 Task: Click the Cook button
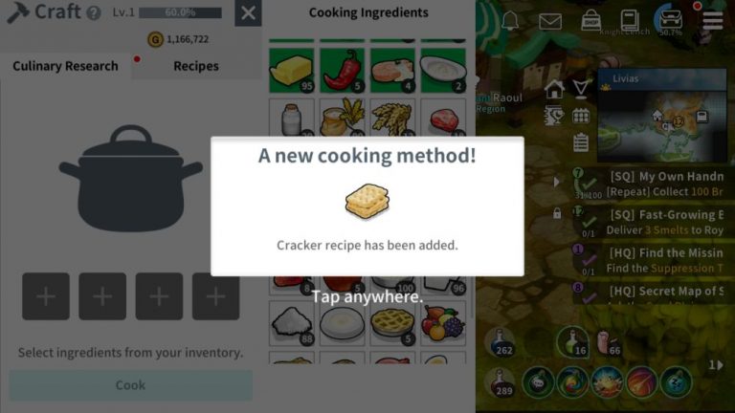[x=131, y=385]
